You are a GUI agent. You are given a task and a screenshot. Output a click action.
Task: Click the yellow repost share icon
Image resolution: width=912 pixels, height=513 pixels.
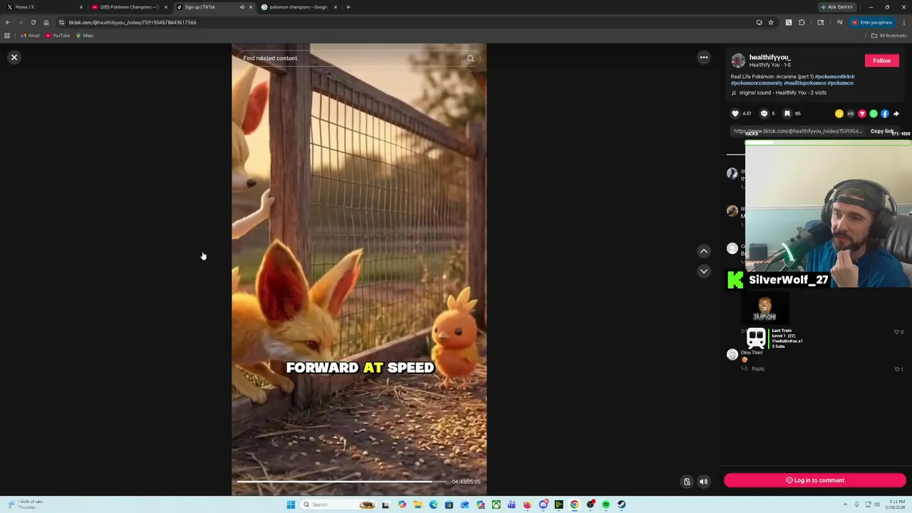pos(839,113)
